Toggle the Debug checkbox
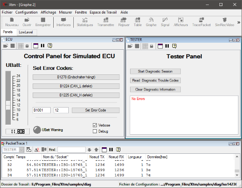 click(x=95, y=131)
